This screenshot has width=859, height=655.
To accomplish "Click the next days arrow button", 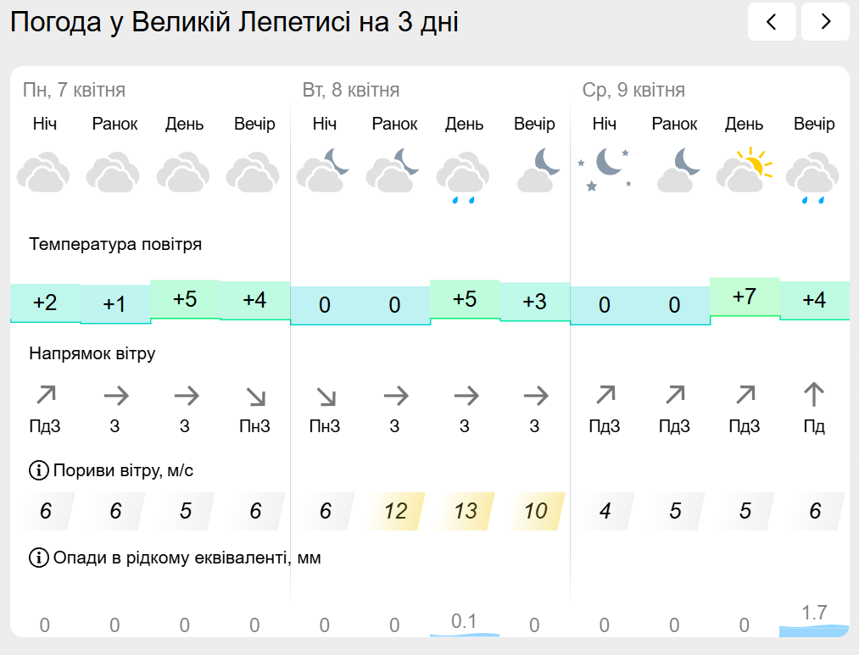I will pos(825,21).
